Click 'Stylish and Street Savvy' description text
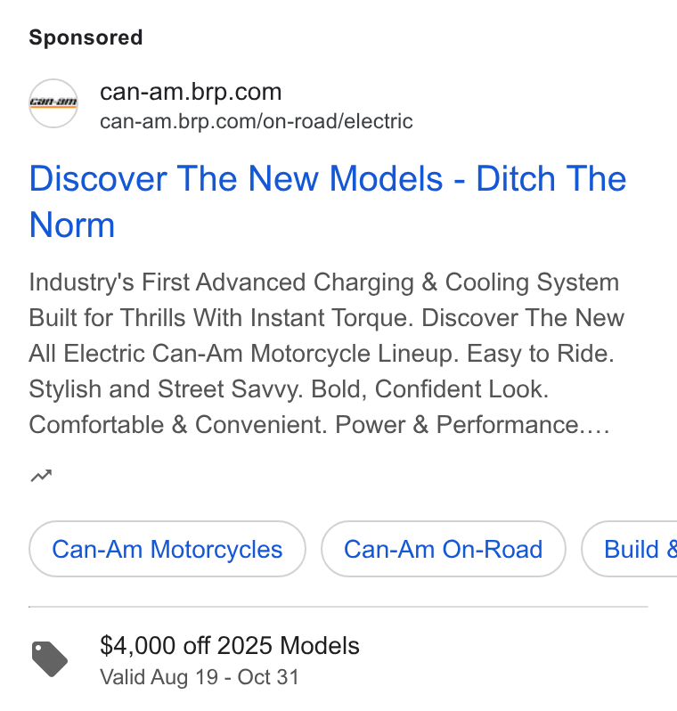Viewport: 677px width, 711px height. [x=166, y=389]
